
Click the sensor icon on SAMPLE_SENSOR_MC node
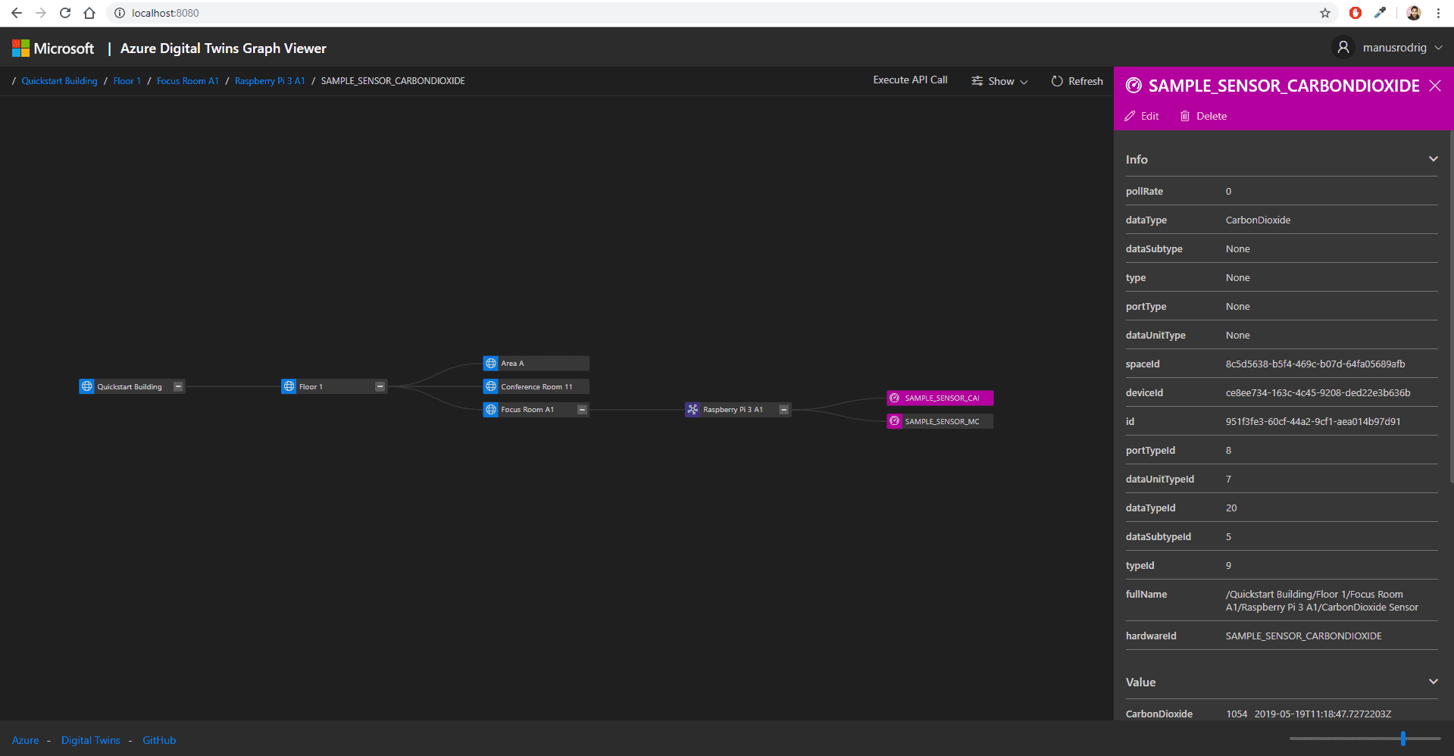[x=895, y=421]
